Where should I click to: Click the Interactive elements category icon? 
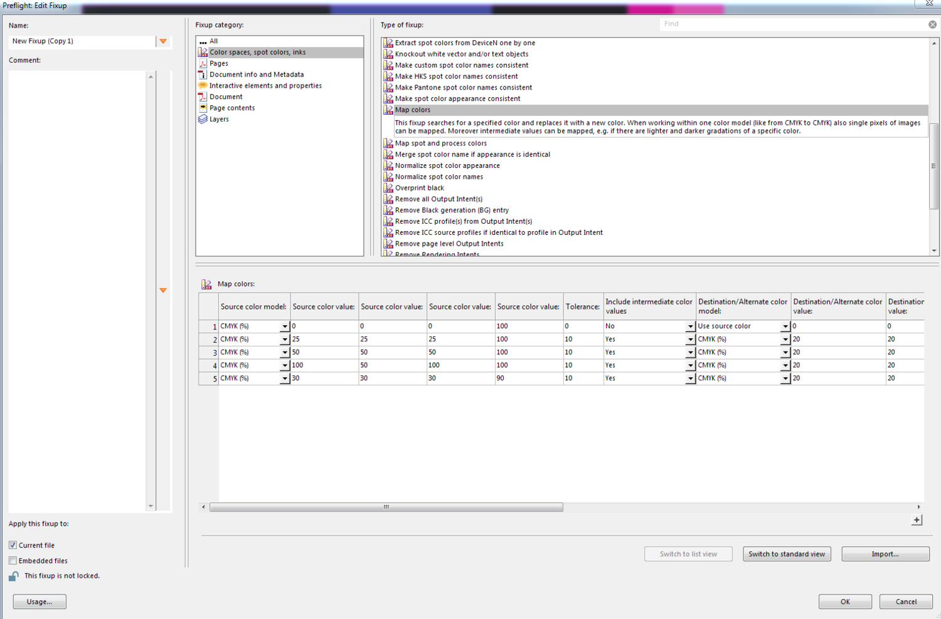point(203,86)
